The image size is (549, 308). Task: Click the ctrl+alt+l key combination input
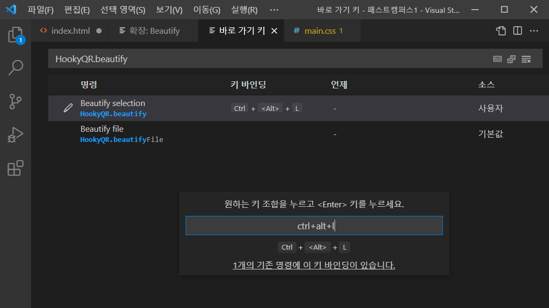coord(314,226)
